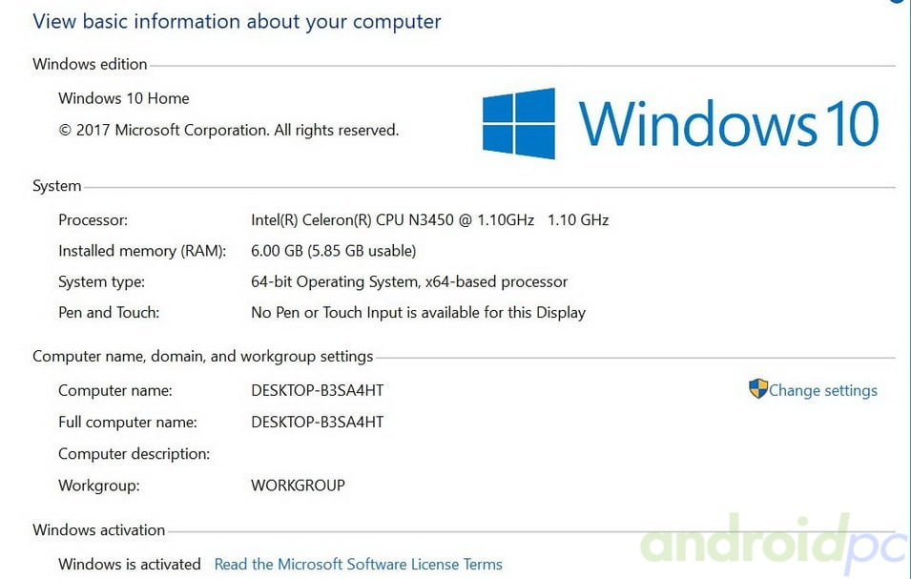Click the Windows is activated status text

tap(130, 564)
